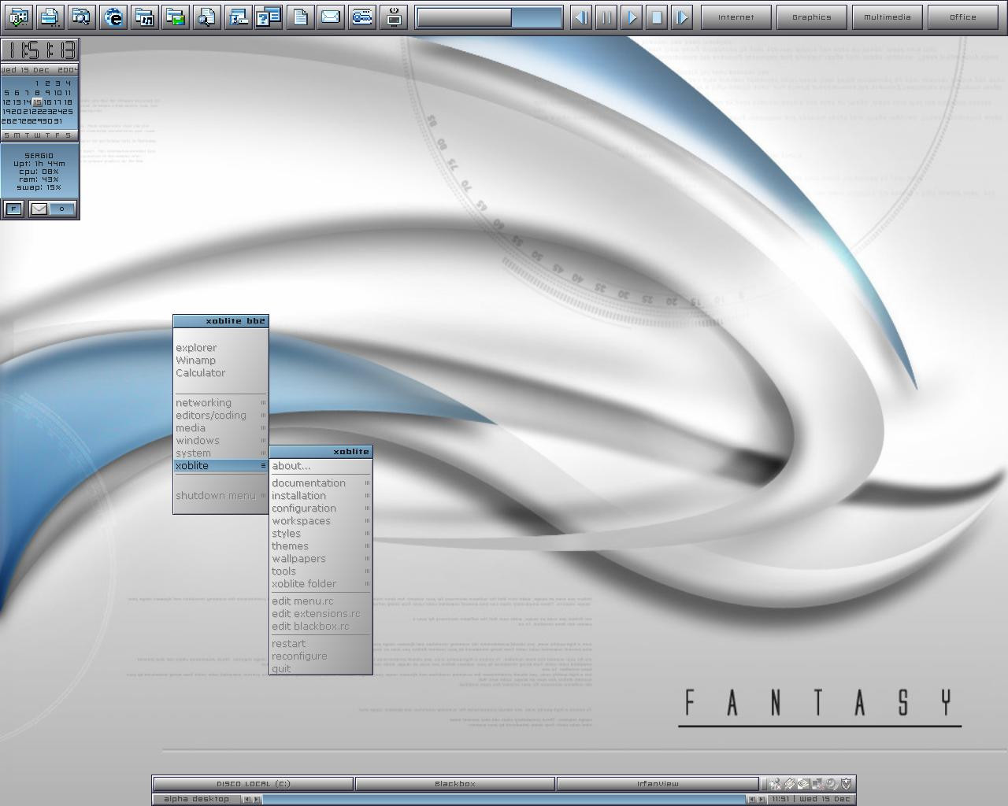Expand the editors/coding submenu

[x=220, y=416]
